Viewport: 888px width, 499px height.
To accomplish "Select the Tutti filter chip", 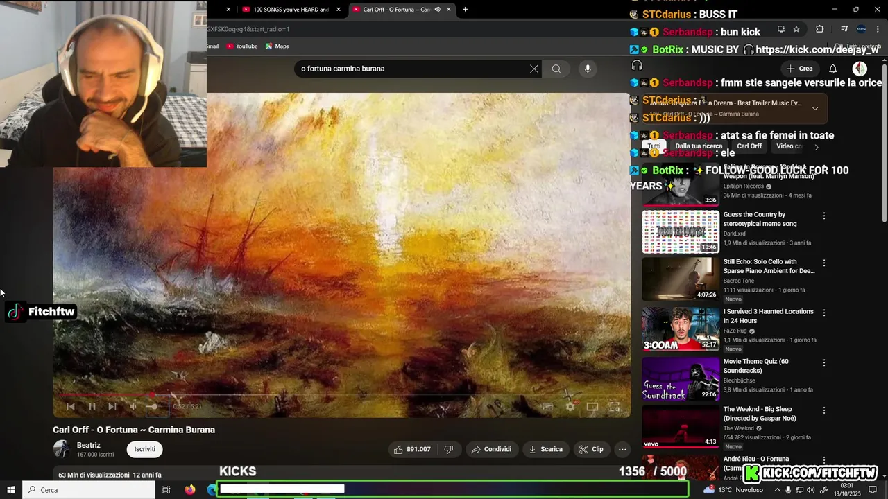I will coord(654,146).
